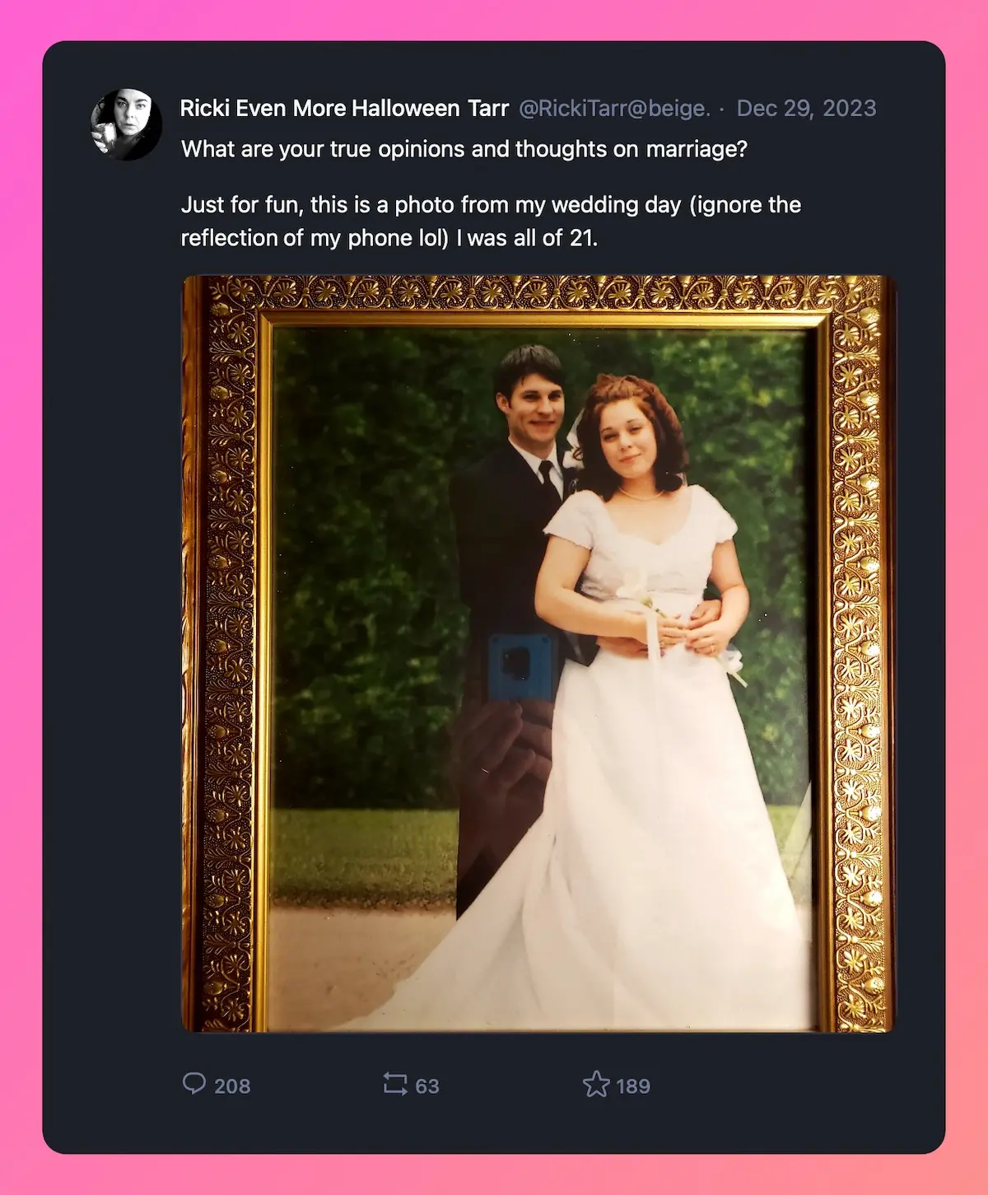Open the Dec 29, 2023 timestamp
This screenshot has height=1195, width=988.
pyautogui.click(x=806, y=107)
